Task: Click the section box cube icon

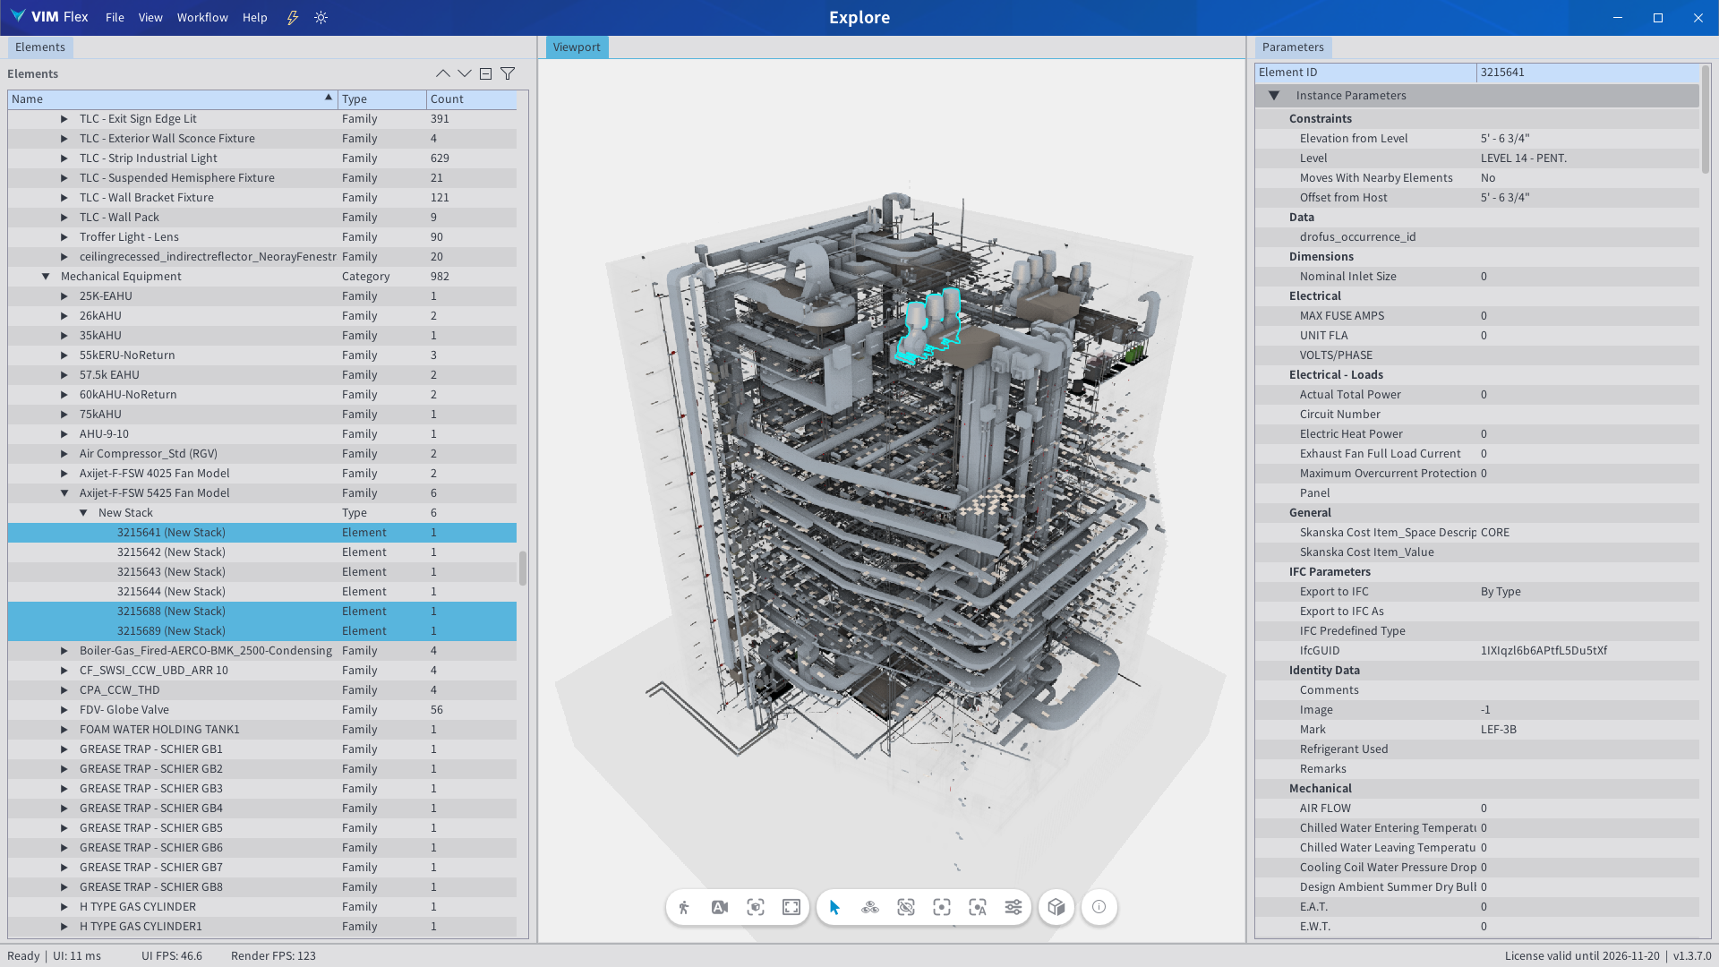Action: (x=1056, y=907)
